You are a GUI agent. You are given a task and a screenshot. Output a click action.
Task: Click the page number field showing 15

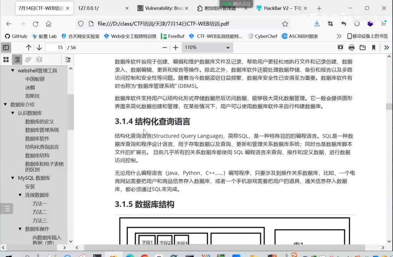click(x=55, y=47)
